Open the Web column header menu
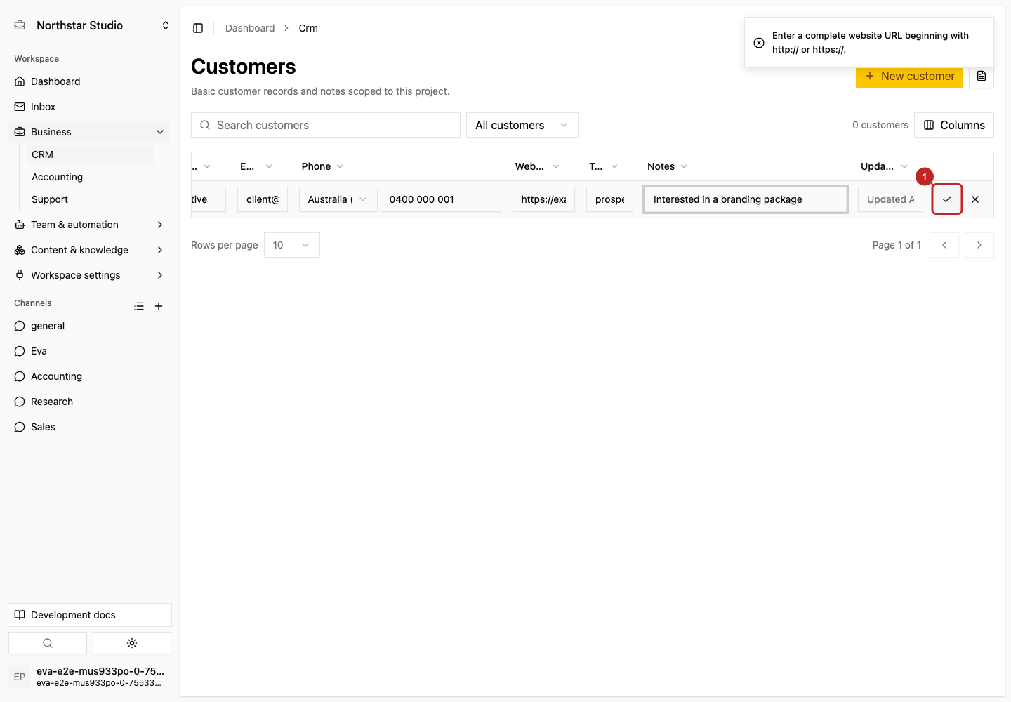Viewport: 1011px width, 702px height. pyautogui.click(x=537, y=166)
